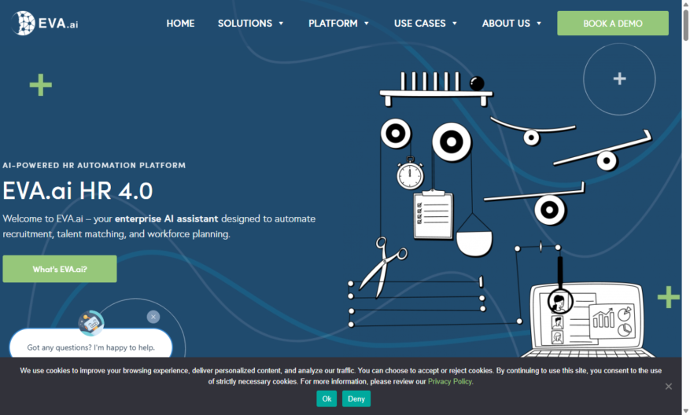Expand the PLATFORM dropdown arrow
The height and width of the screenshot is (415, 690).
(x=367, y=24)
